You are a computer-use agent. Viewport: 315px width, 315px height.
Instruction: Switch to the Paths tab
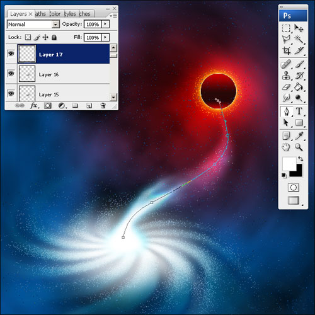coord(40,14)
